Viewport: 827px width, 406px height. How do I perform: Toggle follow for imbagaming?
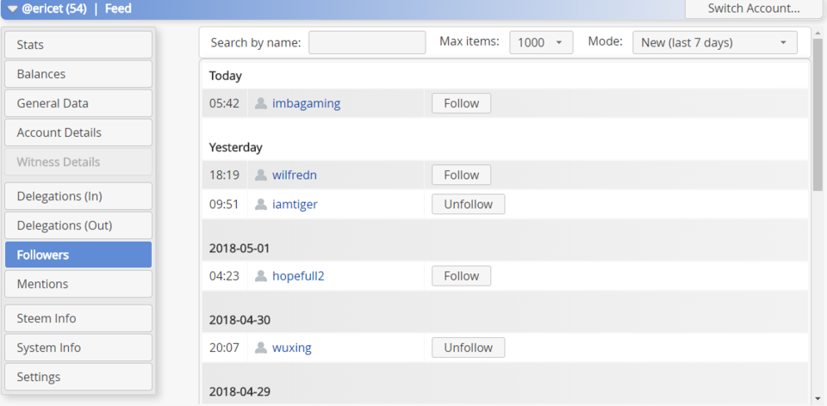461,103
